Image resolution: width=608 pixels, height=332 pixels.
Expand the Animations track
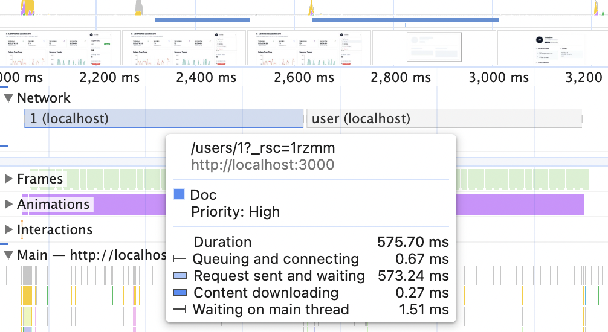[8, 204]
